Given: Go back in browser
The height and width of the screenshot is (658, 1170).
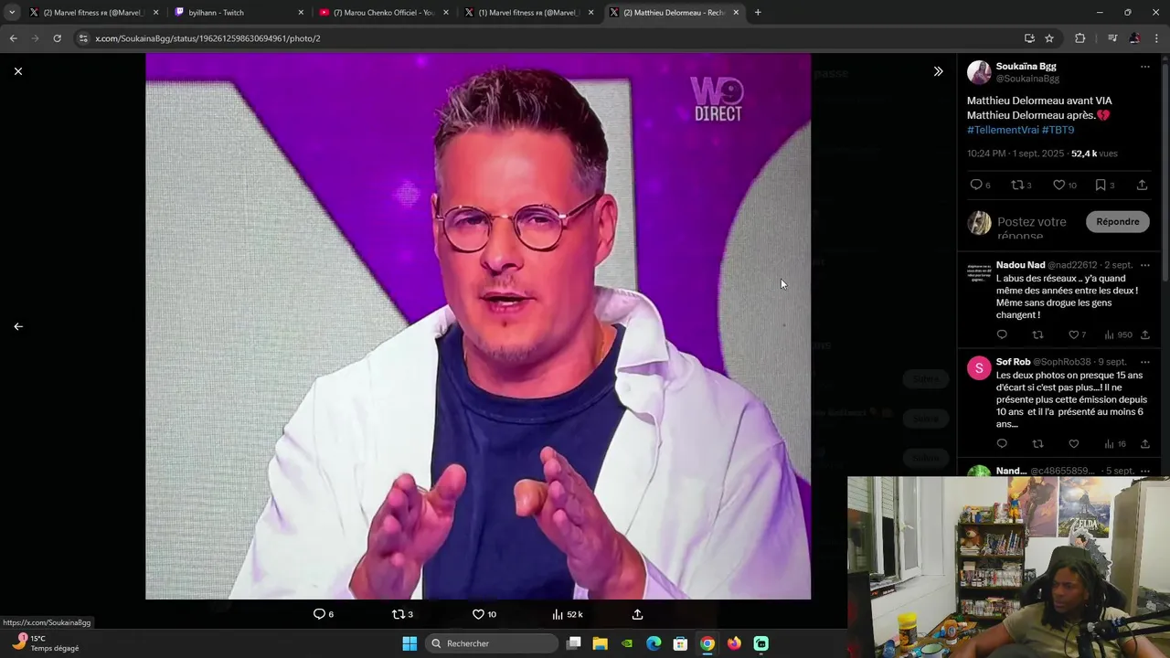Looking at the screenshot, I should pyautogui.click(x=13, y=38).
